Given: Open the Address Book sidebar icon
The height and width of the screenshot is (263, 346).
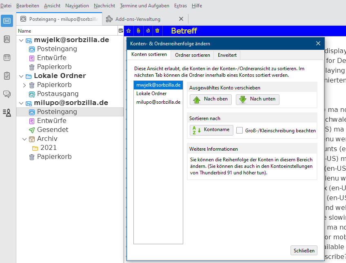Looking at the screenshot, I should [x=7, y=39].
